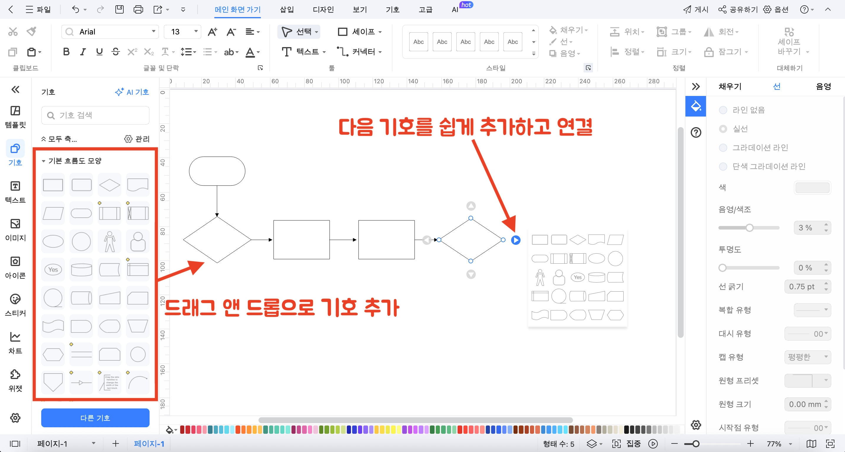This screenshot has width=845, height=452.
Task: Enable the 그라데이션 라인 option
Action: pyautogui.click(x=723, y=147)
